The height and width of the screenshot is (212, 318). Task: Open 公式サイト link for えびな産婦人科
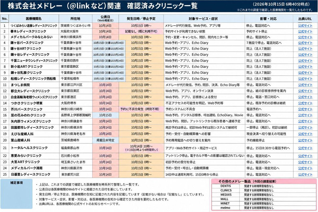tap(305, 134)
